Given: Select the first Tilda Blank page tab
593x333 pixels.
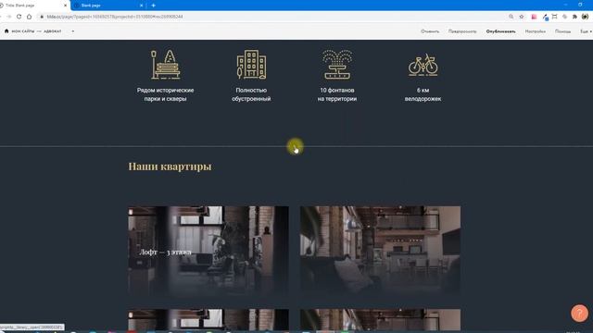Looking at the screenshot, I should pyautogui.click(x=34, y=6).
